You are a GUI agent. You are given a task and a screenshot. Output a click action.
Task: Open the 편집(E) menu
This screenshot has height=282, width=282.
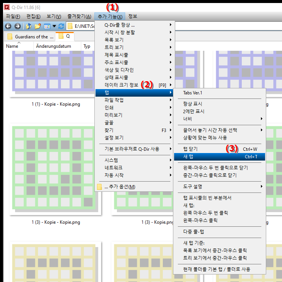point(33,17)
